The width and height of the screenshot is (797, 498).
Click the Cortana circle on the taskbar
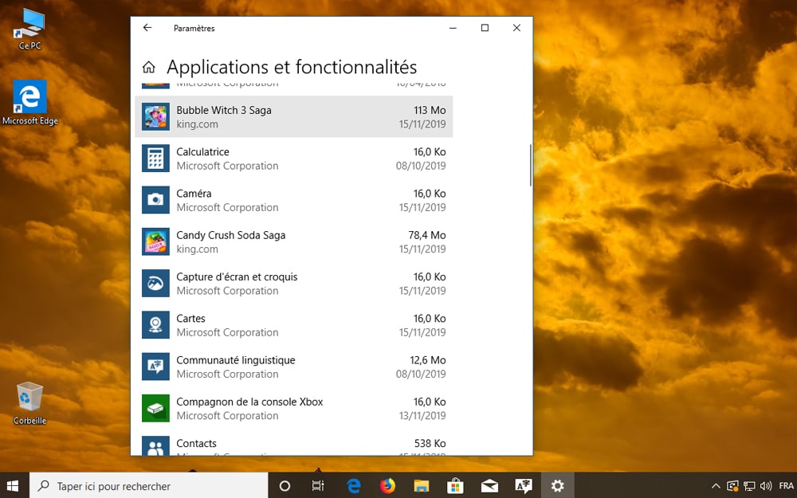click(x=285, y=486)
